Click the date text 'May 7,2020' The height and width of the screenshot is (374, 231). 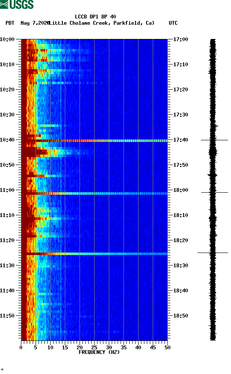click(35, 23)
